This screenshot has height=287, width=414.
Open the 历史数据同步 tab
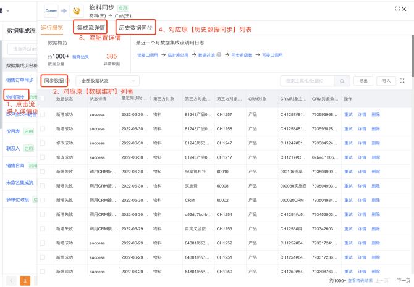tap(135, 28)
